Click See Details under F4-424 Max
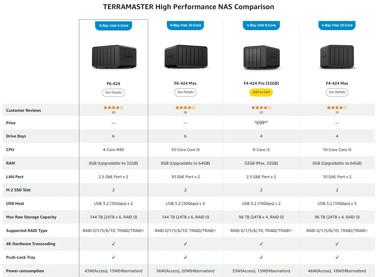378x277 pixels. (x=337, y=92)
